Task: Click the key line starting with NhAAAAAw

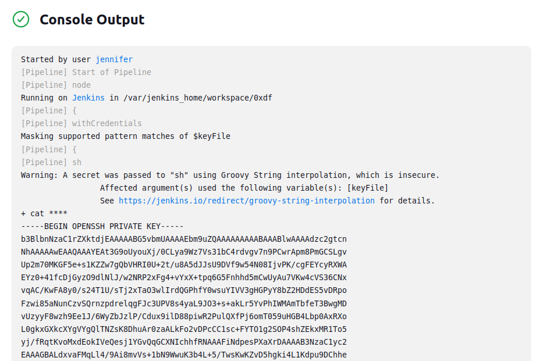Action: [x=184, y=252]
